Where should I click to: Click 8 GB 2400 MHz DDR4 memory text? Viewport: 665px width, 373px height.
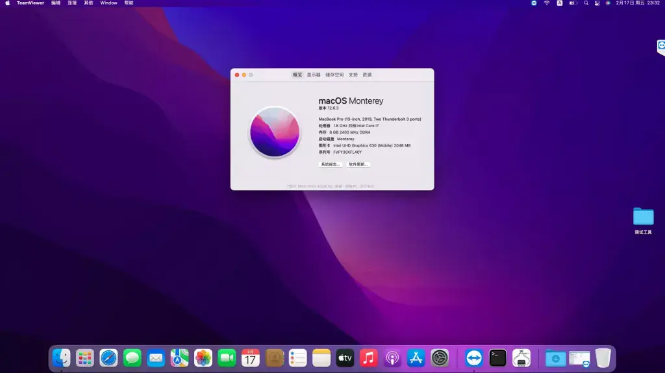pos(350,132)
